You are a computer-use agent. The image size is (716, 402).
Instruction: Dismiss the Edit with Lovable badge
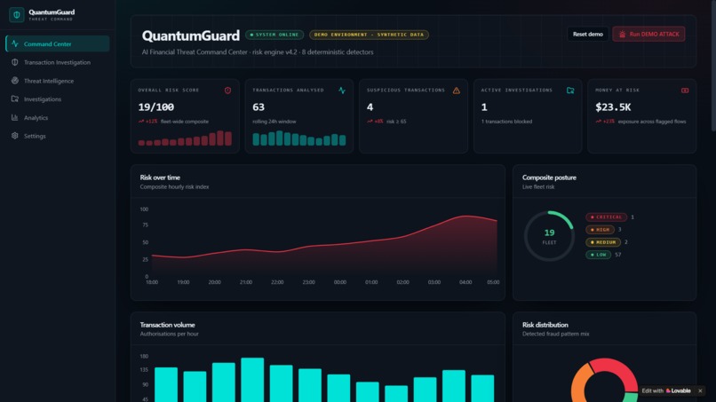click(700, 391)
